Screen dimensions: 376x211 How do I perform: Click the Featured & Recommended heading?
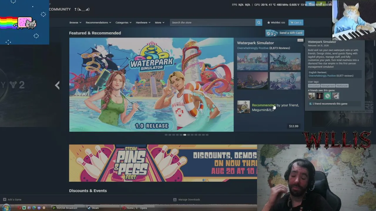click(x=95, y=33)
